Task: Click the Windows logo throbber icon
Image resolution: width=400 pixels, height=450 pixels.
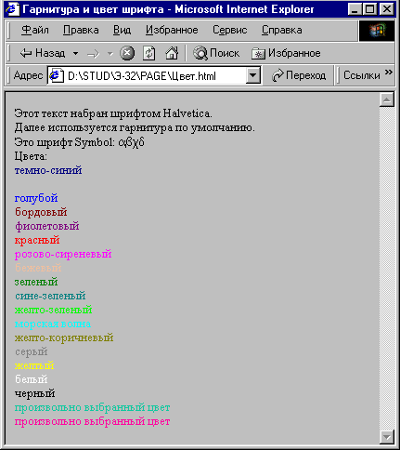Action: click(377, 31)
